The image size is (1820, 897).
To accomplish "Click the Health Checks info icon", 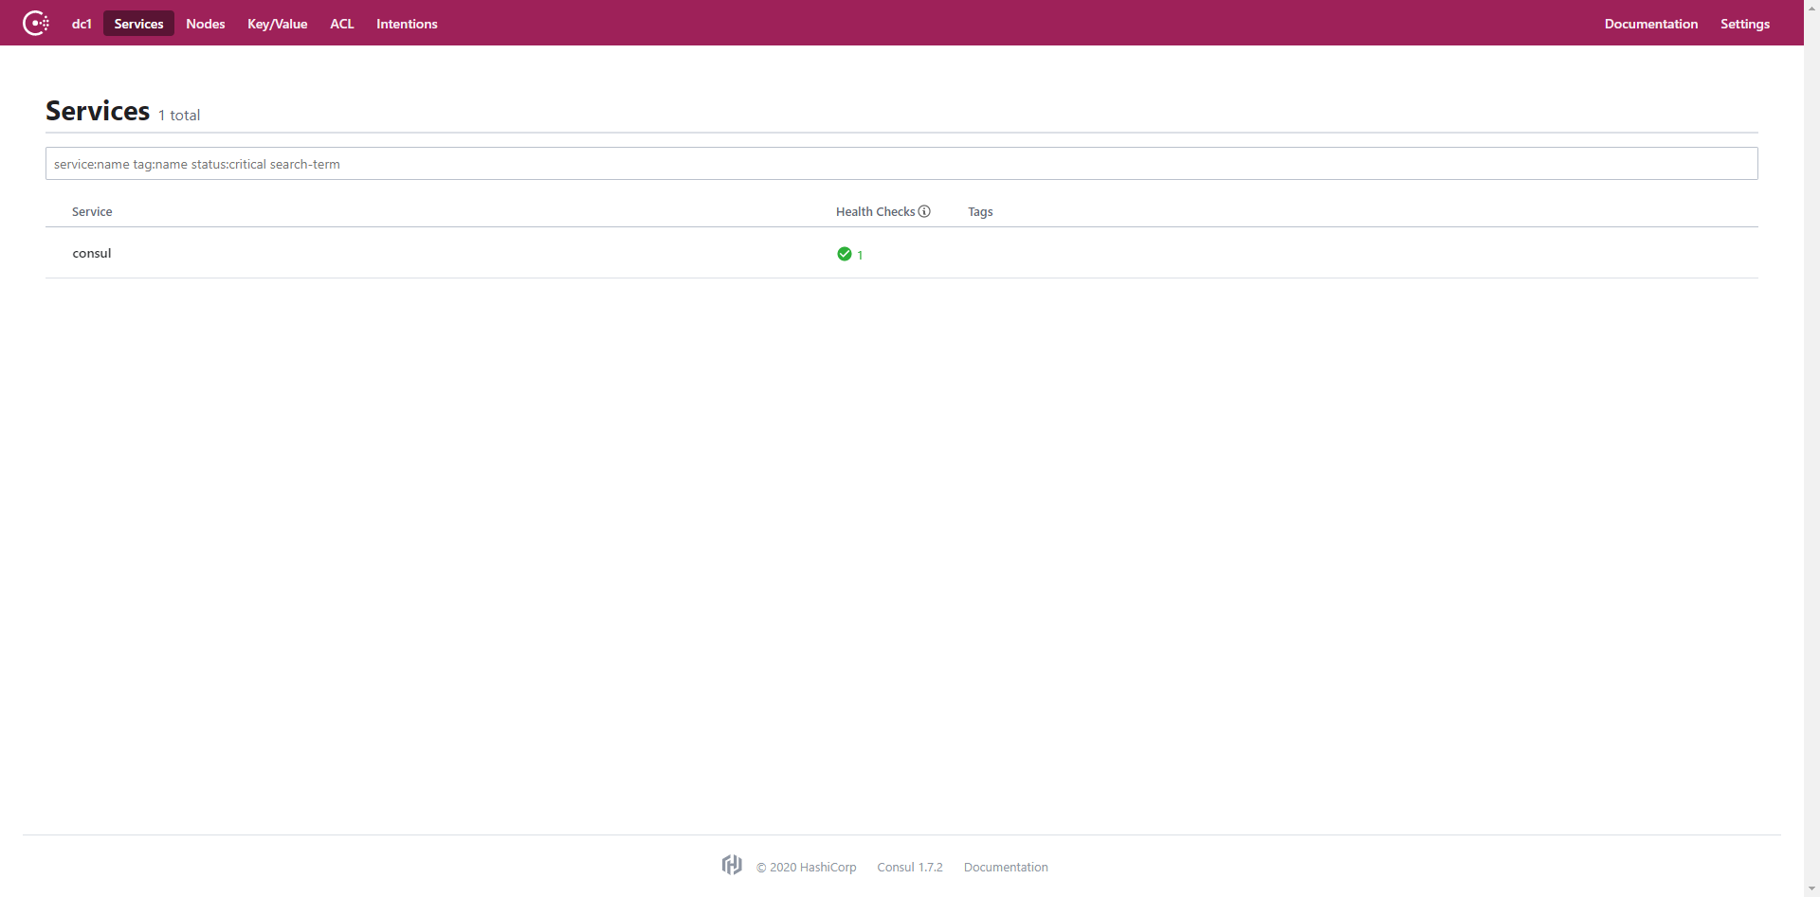I will click(924, 211).
